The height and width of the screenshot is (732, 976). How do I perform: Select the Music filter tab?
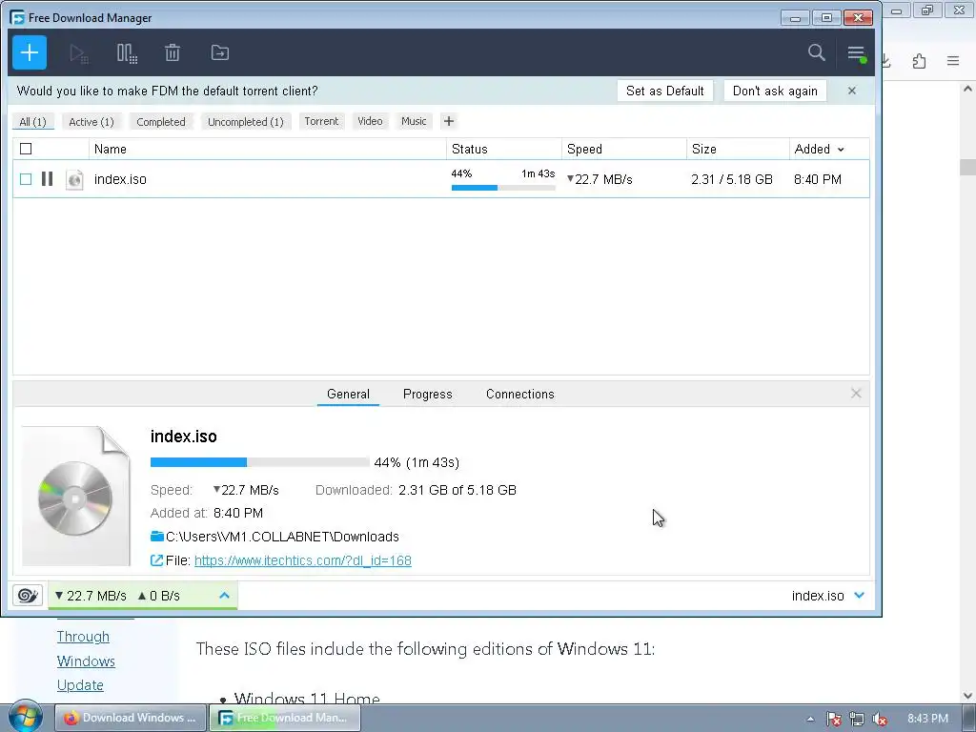point(414,121)
